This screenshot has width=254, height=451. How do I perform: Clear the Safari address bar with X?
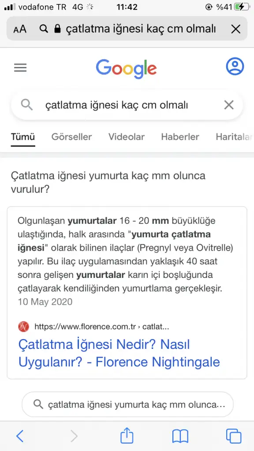(x=236, y=29)
